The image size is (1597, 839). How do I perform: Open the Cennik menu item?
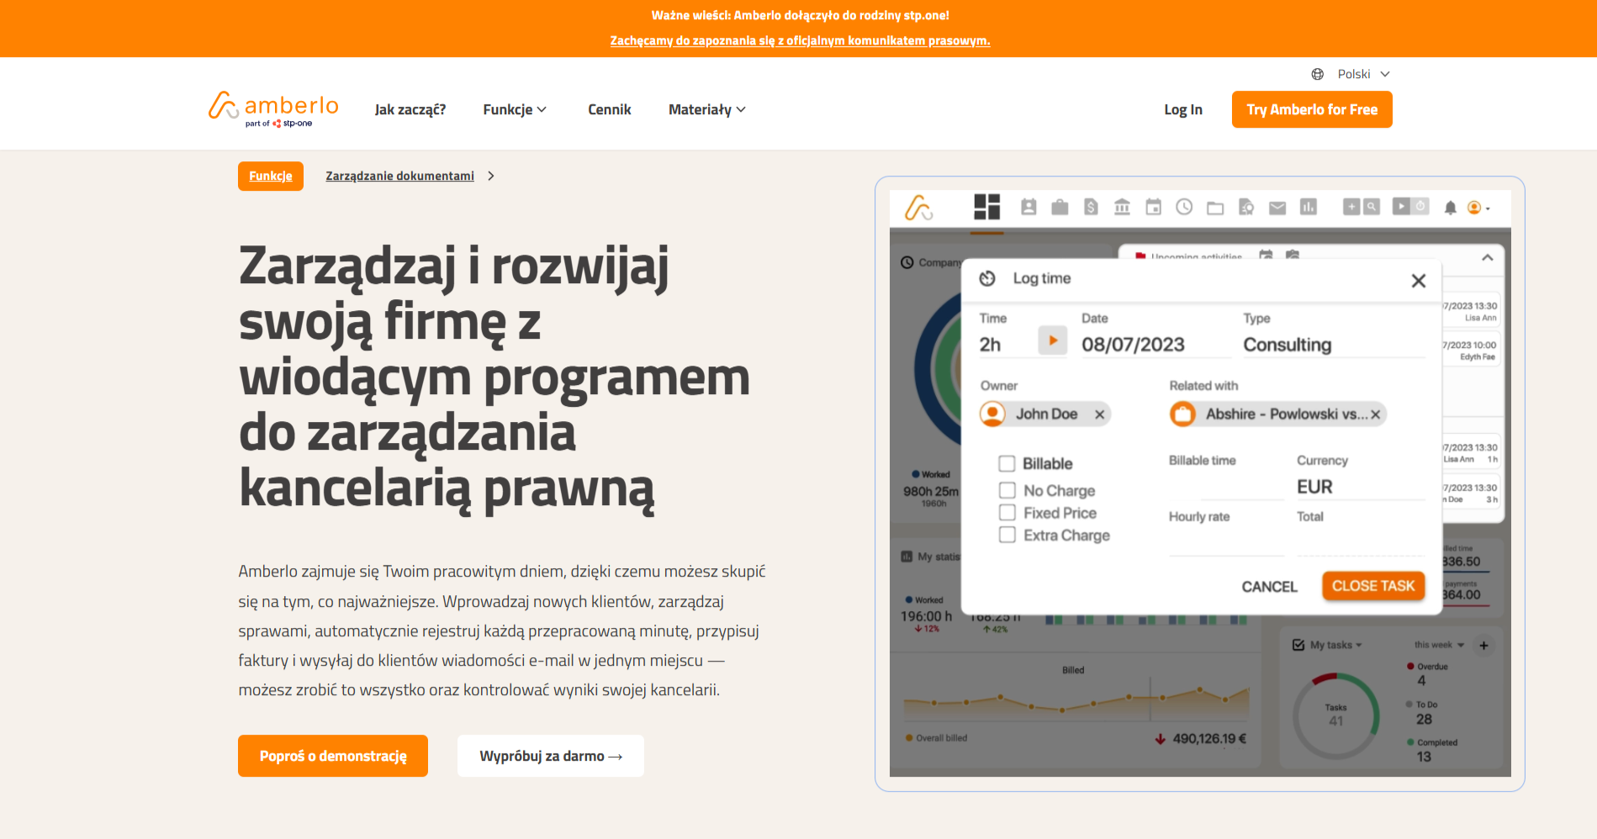[609, 109]
